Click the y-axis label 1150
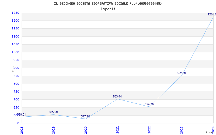The height and width of the screenshot is (135, 216). 15,29
